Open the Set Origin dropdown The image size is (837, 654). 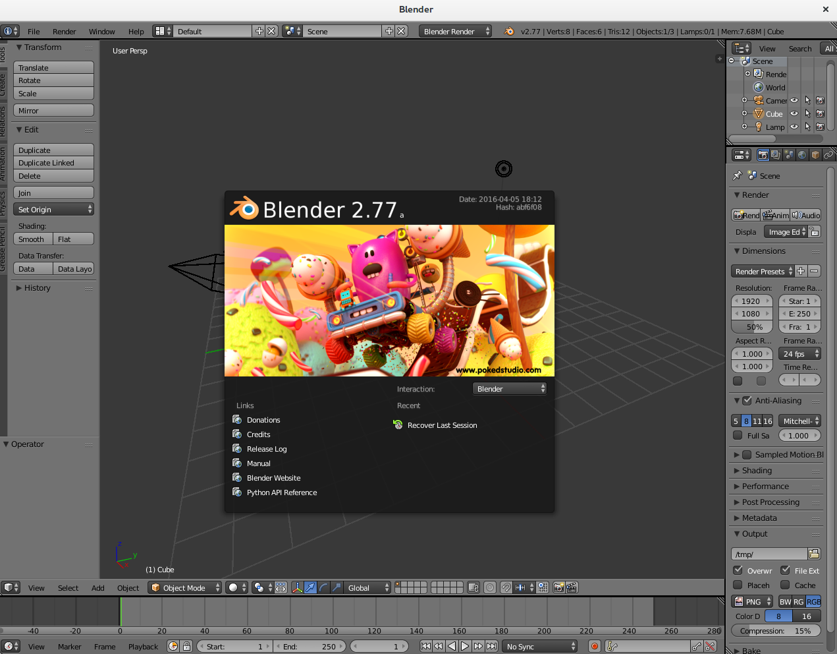[x=53, y=209]
